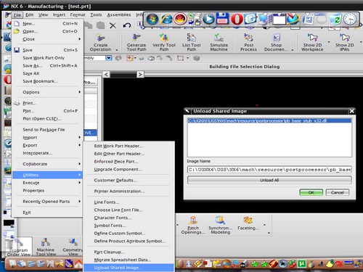
Task: Open the Format menu
Action: tap(78, 15)
